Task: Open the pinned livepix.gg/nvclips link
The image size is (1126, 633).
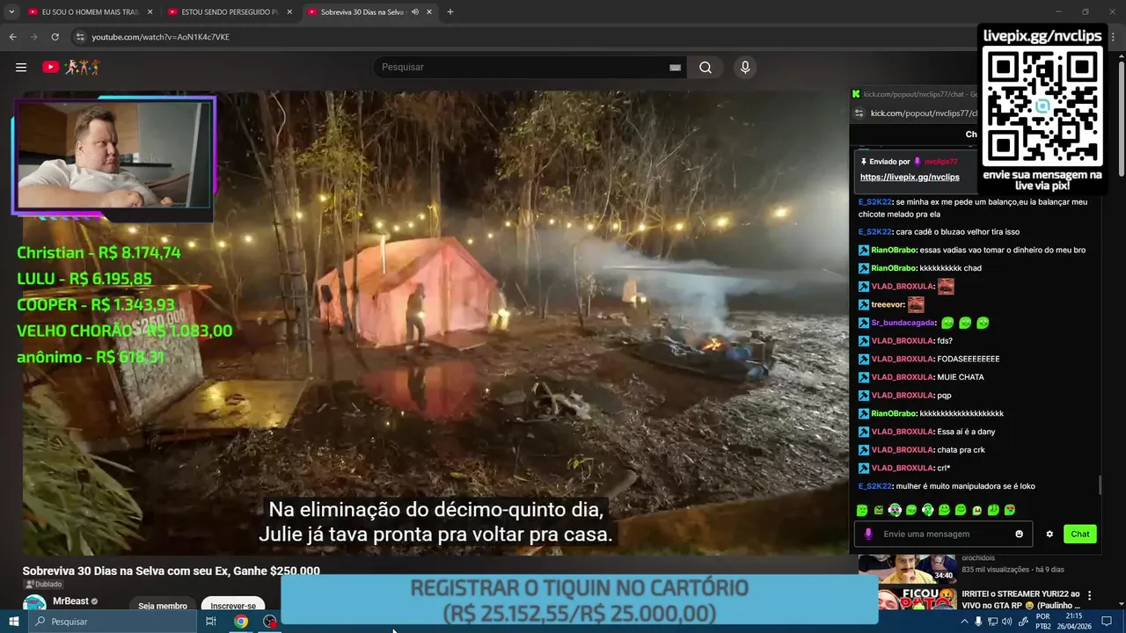Action: tap(910, 177)
